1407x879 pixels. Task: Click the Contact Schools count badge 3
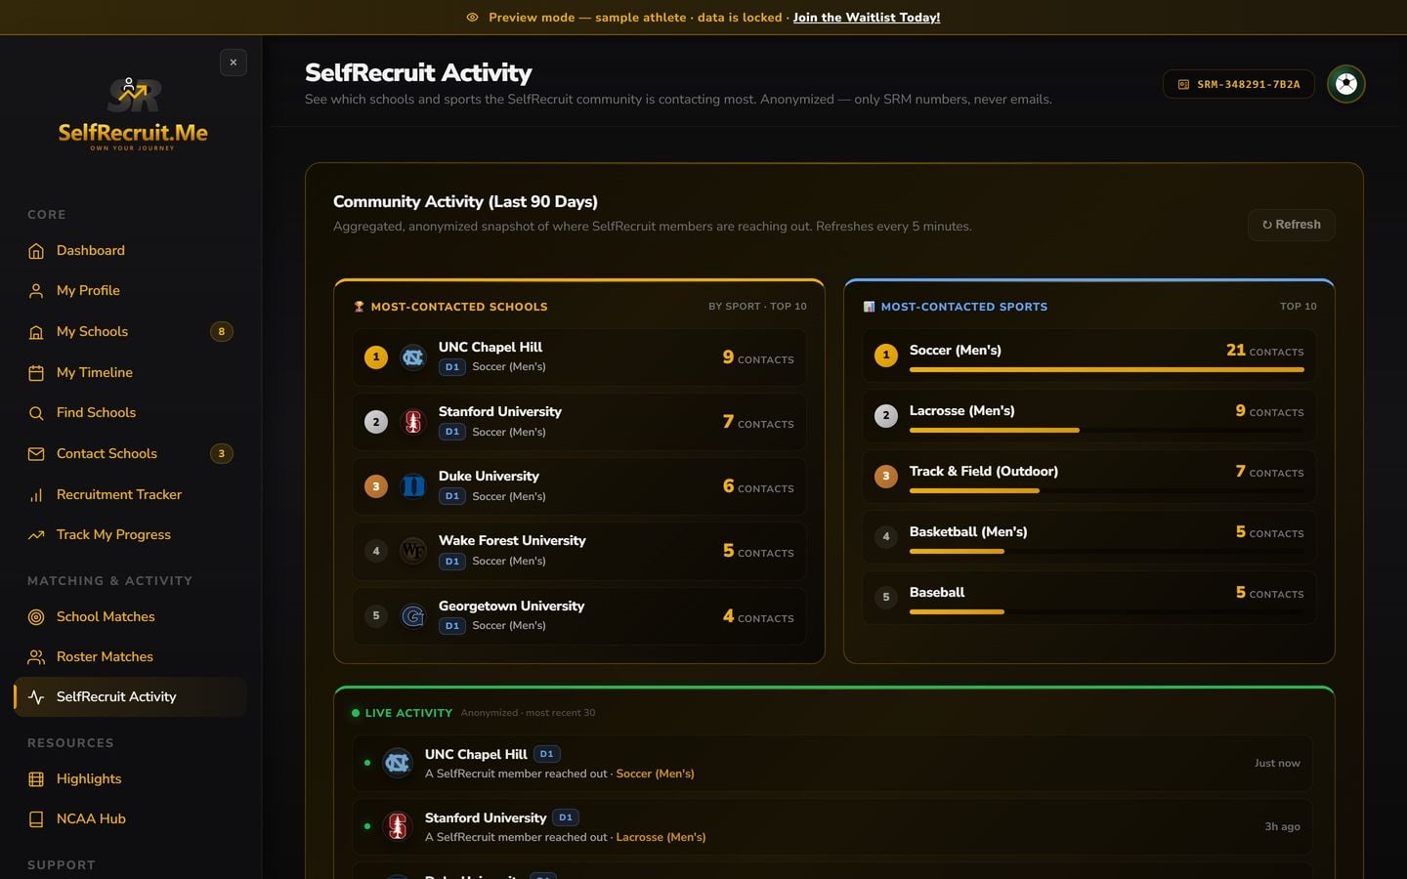(222, 454)
